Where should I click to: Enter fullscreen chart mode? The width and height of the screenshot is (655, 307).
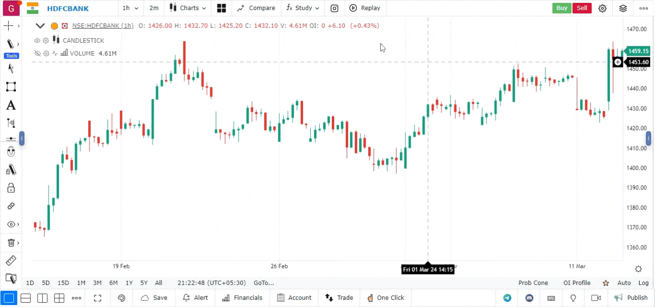[x=97, y=298]
